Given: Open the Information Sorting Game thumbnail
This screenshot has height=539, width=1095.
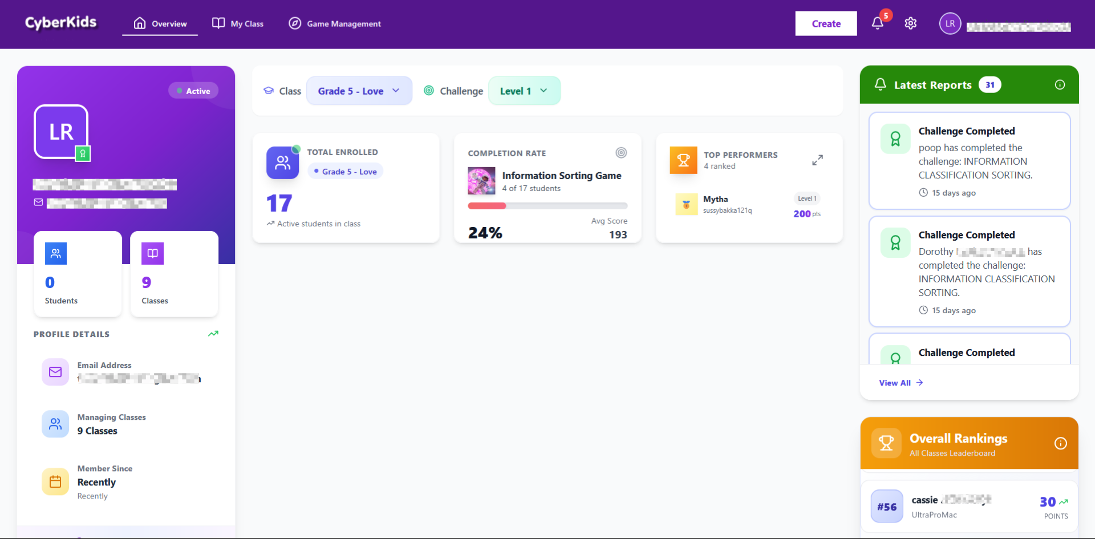Looking at the screenshot, I should pyautogui.click(x=481, y=181).
